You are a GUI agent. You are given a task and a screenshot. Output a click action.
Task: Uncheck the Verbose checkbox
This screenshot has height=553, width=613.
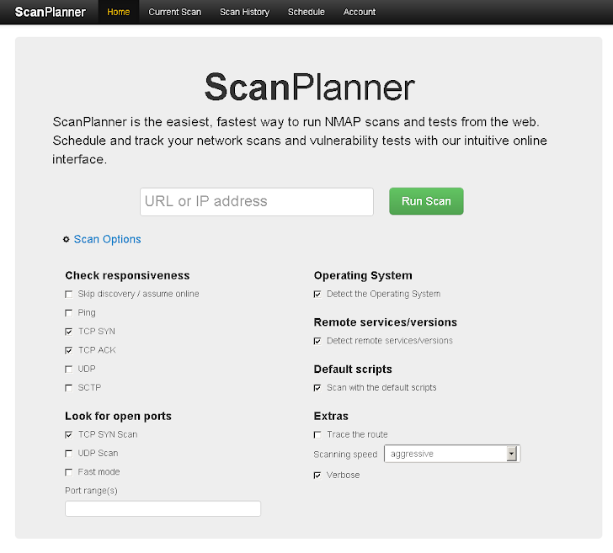(317, 476)
